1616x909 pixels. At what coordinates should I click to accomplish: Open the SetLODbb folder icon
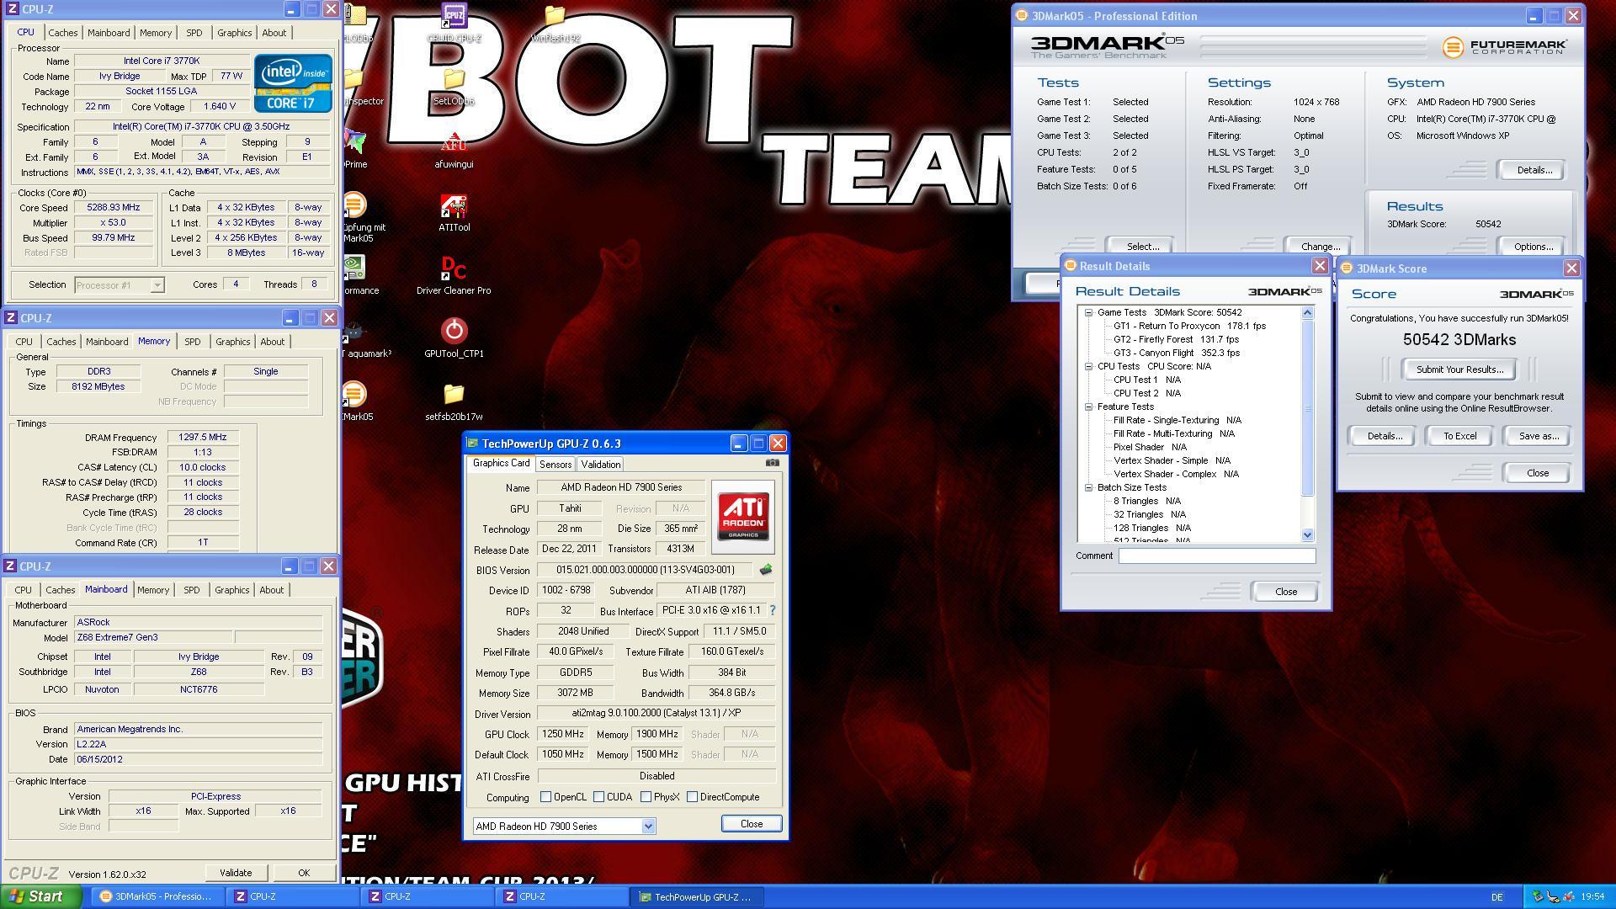tap(454, 85)
